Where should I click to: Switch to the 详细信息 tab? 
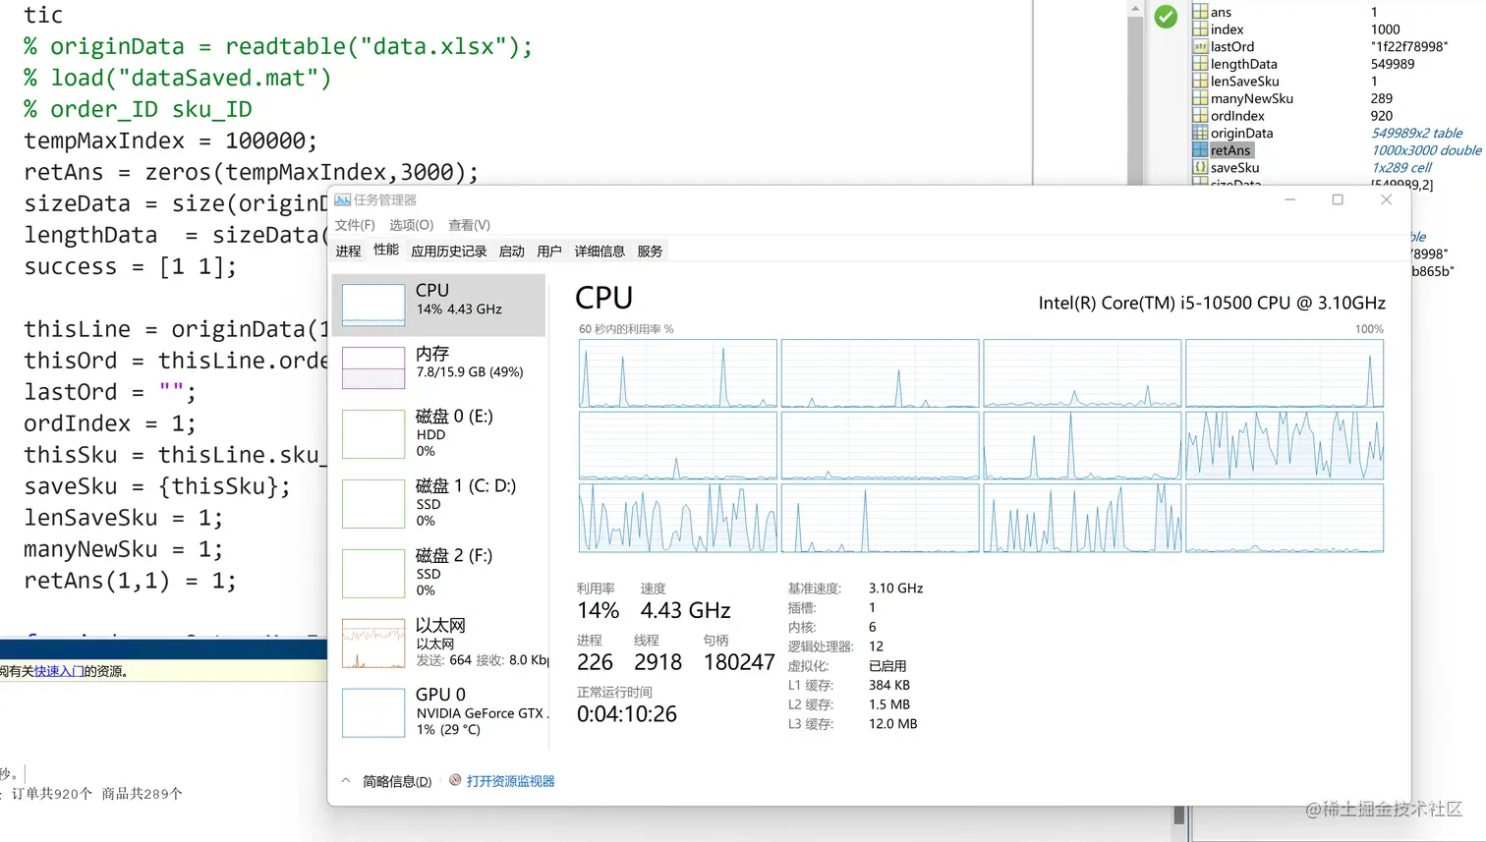[x=600, y=252]
